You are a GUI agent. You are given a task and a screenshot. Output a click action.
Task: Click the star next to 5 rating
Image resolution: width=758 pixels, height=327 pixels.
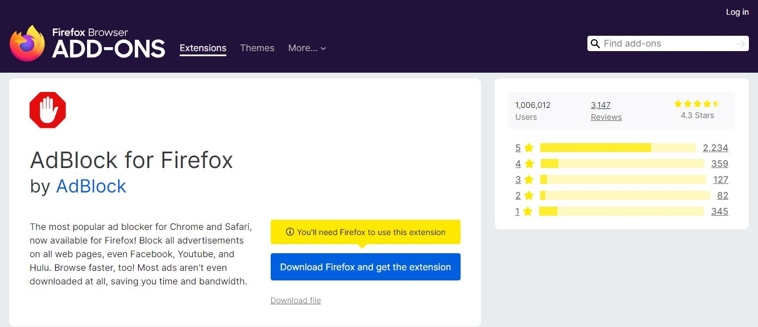(529, 148)
